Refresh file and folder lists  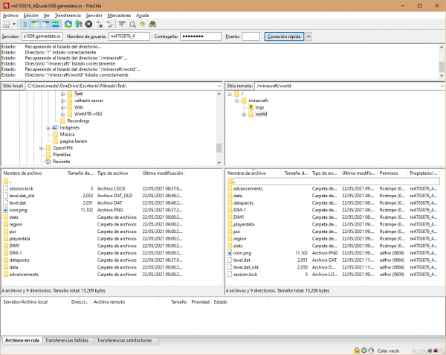tap(68, 25)
